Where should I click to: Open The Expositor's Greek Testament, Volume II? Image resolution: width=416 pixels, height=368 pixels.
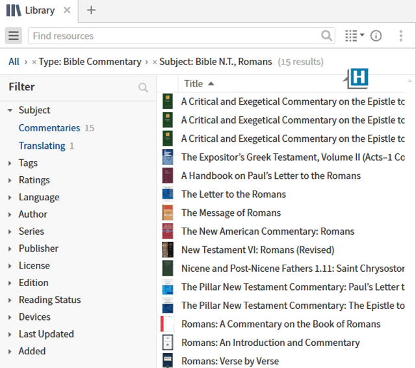[293, 157]
